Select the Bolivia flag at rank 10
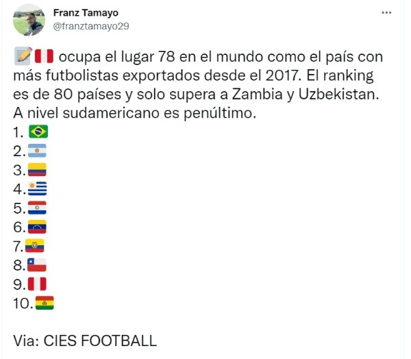The height and width of the screenshot is (359, 411). (x=44, y=303)
